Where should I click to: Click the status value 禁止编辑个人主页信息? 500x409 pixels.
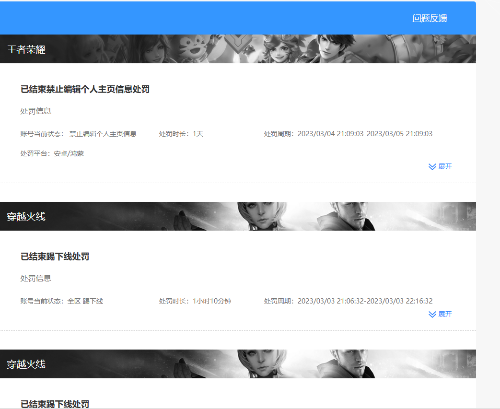tap(103, 134)
